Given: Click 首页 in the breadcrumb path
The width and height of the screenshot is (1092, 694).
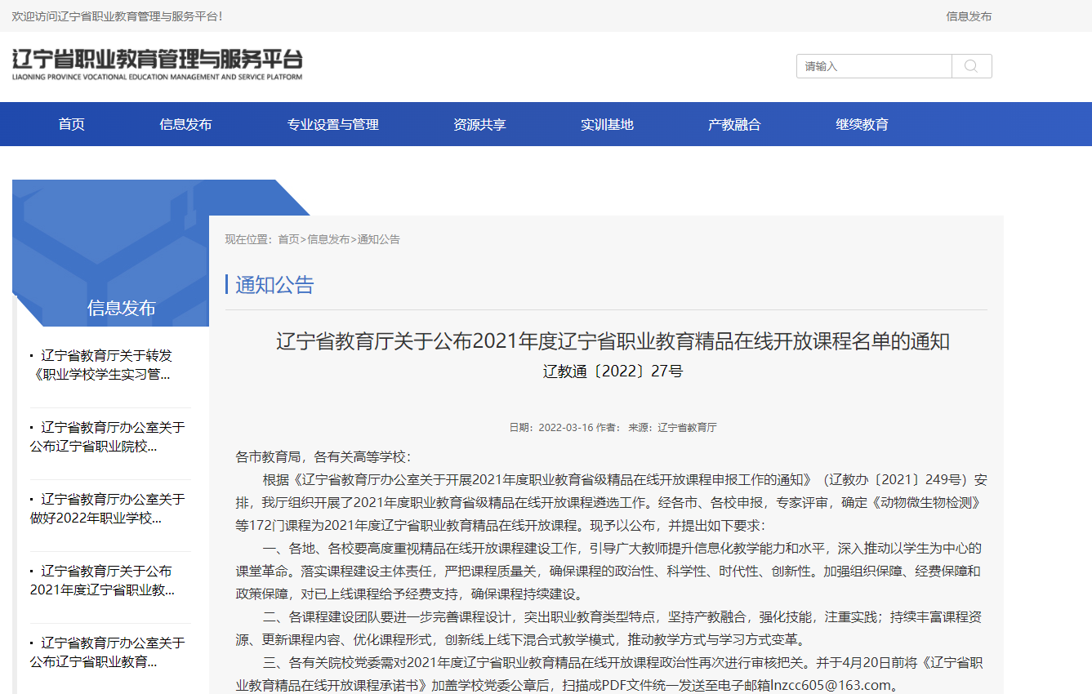Looking at the screenshot, I should click(x=288, y=239).
